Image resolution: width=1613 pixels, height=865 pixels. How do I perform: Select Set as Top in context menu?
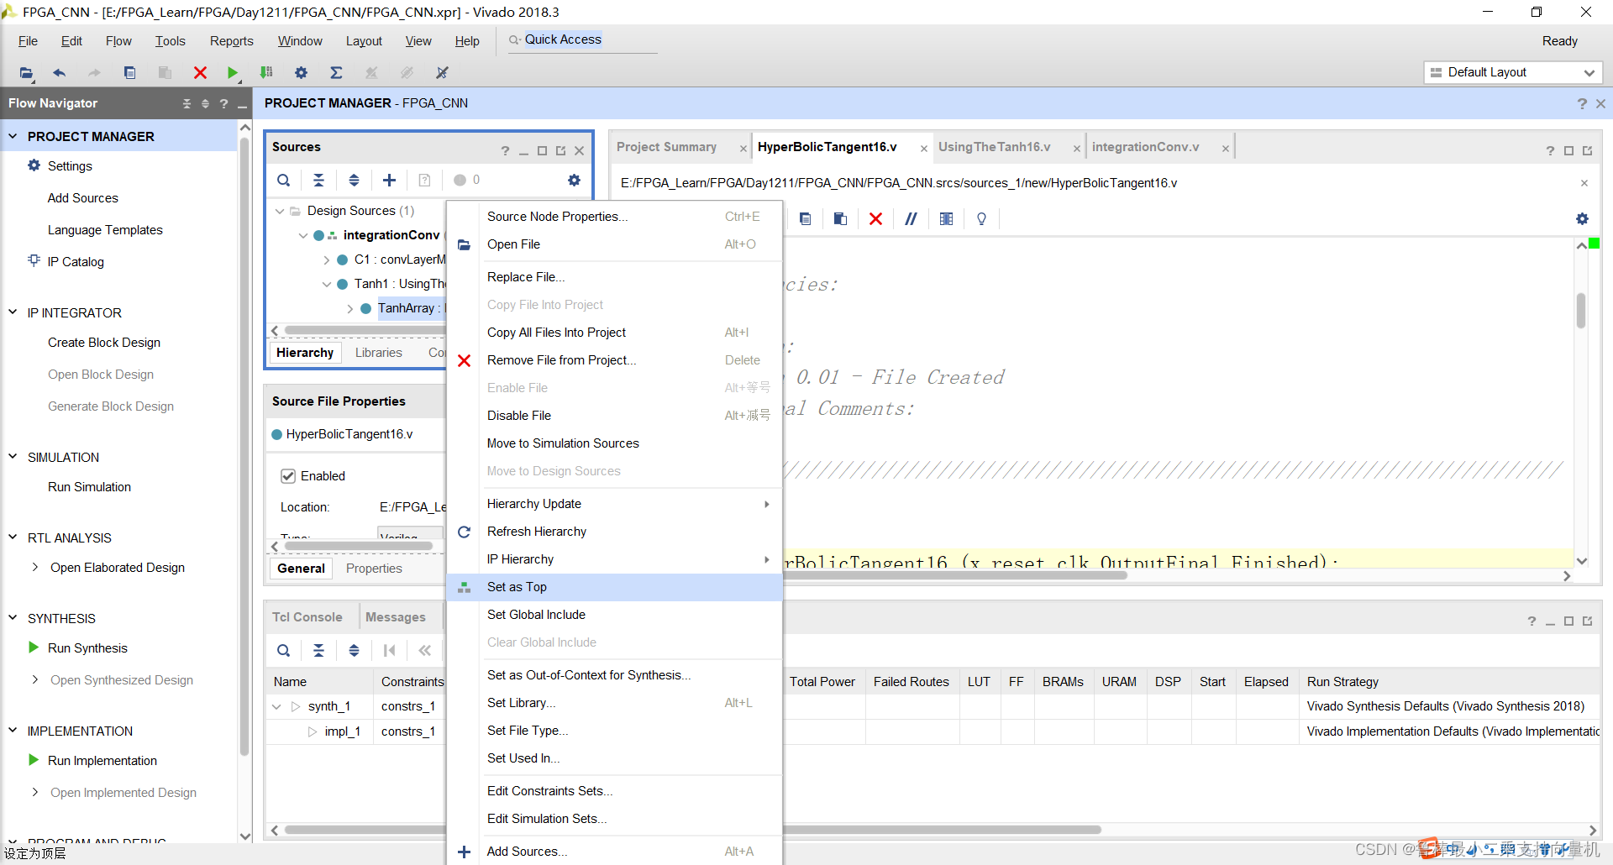pos(517,587)
